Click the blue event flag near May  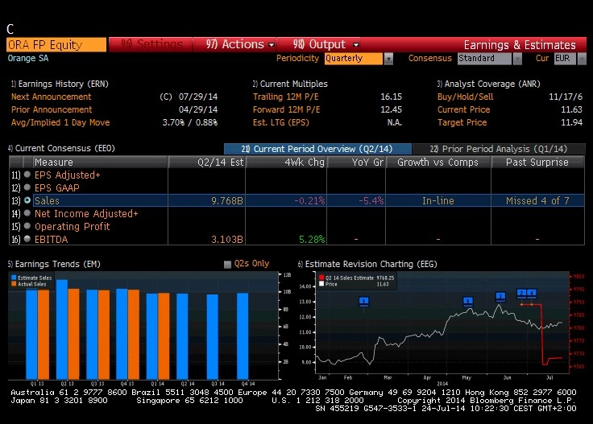[468, 302]
